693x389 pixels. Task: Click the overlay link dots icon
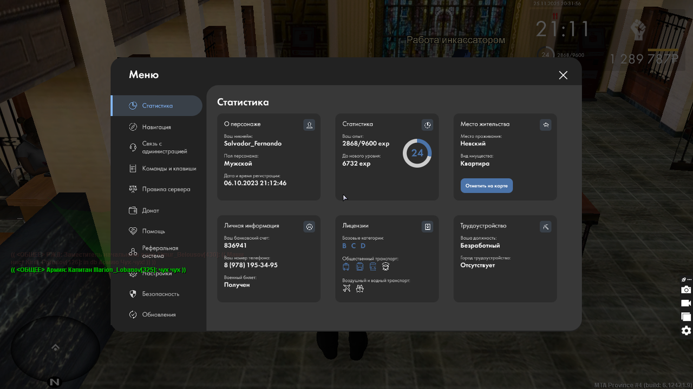tap(687, 280)
